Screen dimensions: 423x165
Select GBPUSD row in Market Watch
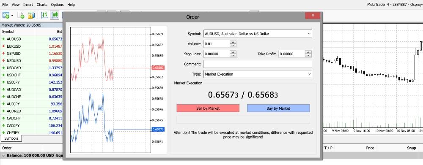(32, 54)
